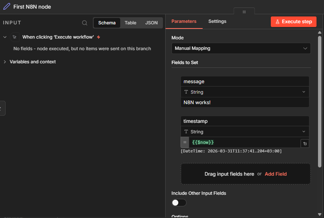
Task: Click the cursor trigger node icon
Action: tap(15, 37)
